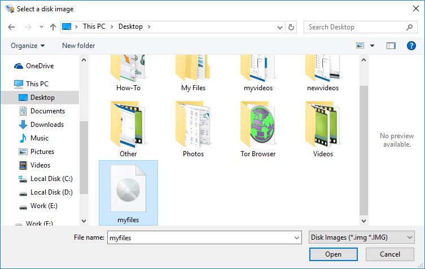Image resolution: width=425 pixels, height=269 pixels.
Task: Open Documents in the navigation pane
Action: coord(42,111)
